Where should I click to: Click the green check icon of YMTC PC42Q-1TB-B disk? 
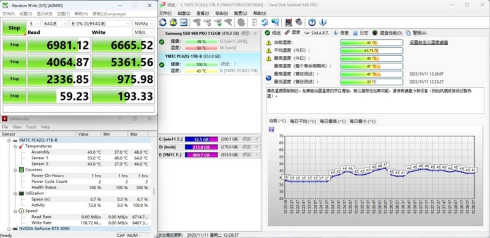tap(162, 65)
